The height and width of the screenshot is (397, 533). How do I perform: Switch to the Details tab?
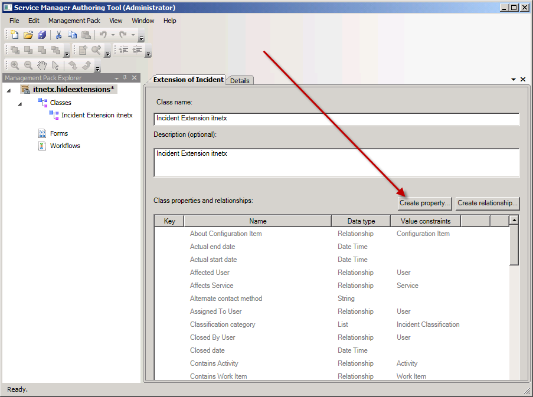tap(240, 81)
